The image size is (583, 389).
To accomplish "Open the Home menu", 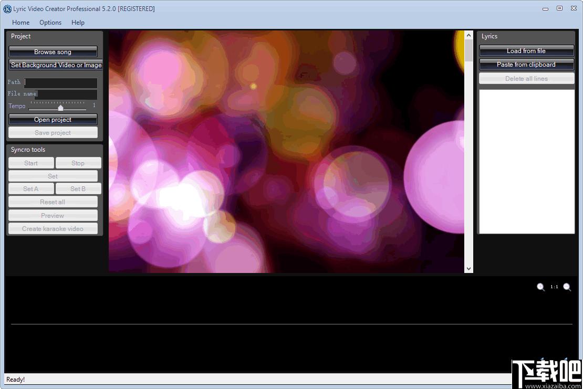I will click(21, 22).
